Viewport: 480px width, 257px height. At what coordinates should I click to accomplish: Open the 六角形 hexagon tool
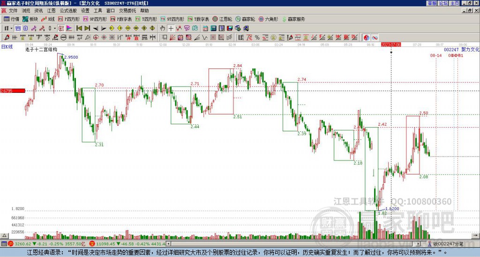268,19
